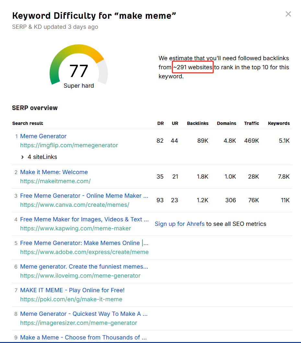This screenshot has width=301, height=343.
Task: Open Make a Meme - Choose from Thousands
Action: click(x=84, y=337)
